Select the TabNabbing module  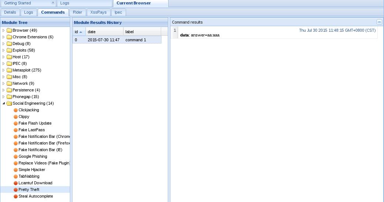[29, 177]
